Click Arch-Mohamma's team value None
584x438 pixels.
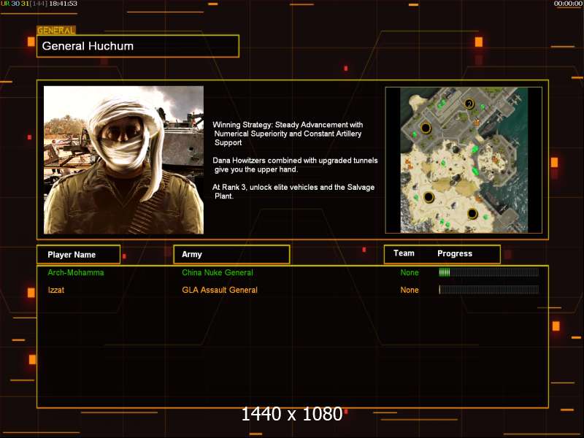[410, 272]
